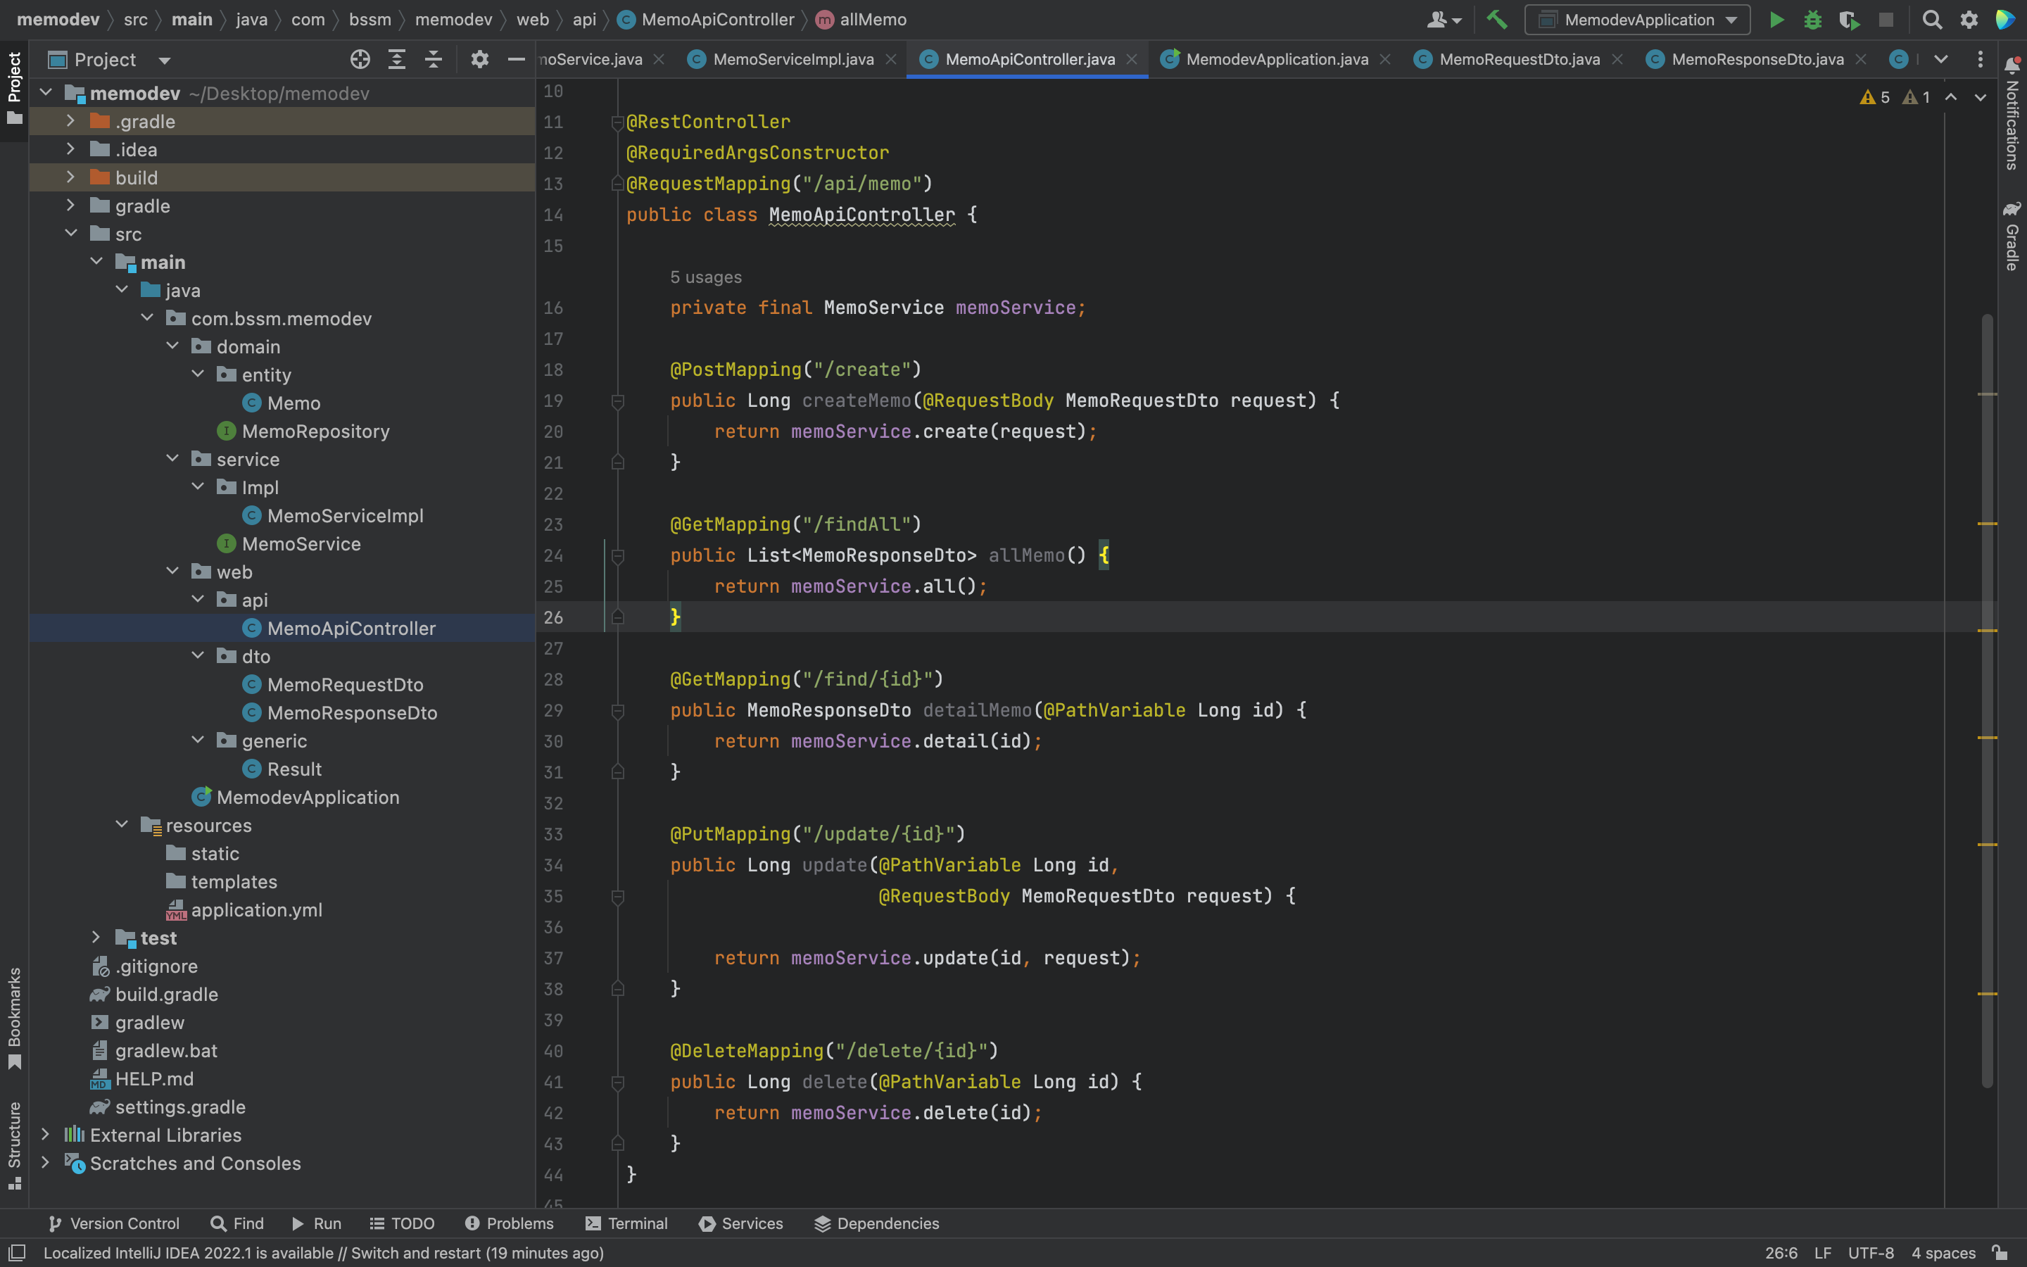
Task: Click Select Opened File crosshair icon
Action: tap(360, 60)
